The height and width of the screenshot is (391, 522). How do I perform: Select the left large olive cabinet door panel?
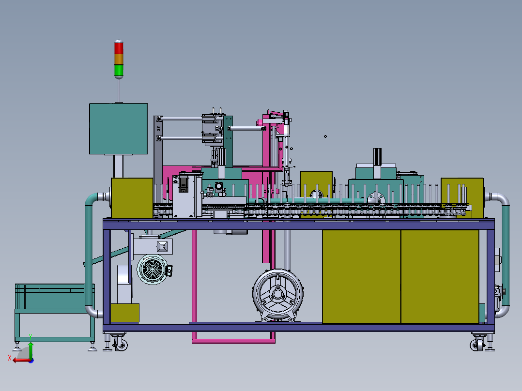(x=361, y=276)
